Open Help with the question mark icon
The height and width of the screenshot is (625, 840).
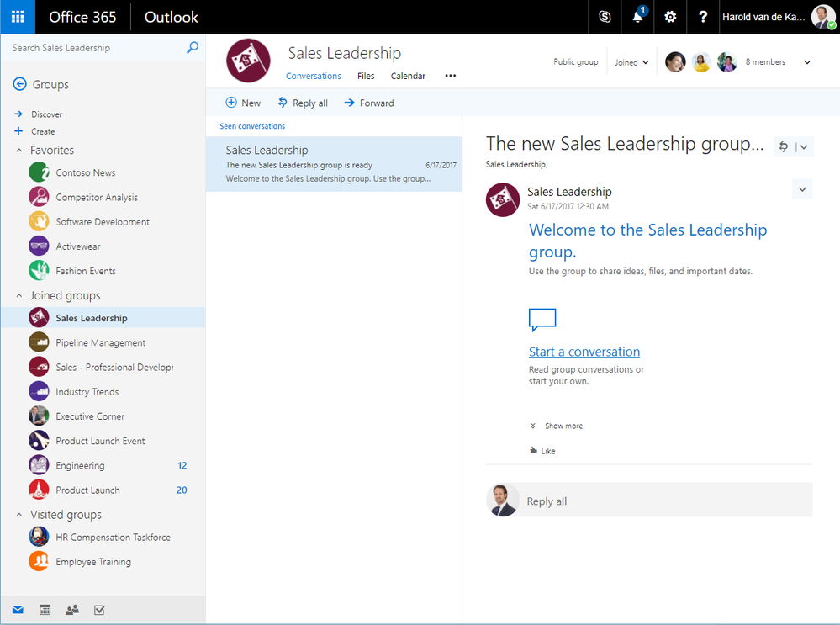pyautogui.click(x=703, y=17)
